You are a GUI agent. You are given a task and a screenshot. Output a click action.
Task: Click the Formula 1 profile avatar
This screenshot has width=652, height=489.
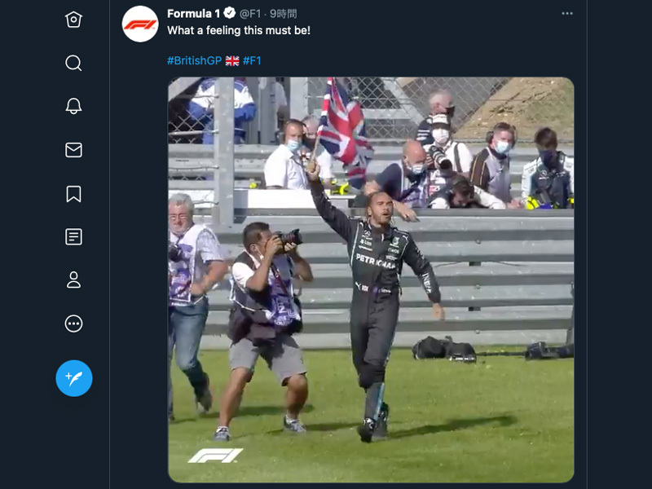(140, 24)
